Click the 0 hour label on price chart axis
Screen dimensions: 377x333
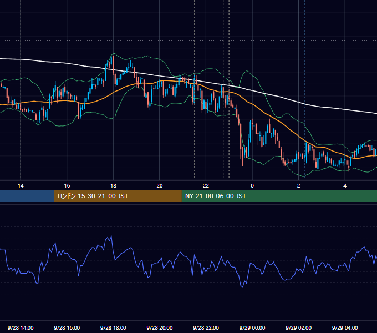pyautogui.click(x=252, y=186)
